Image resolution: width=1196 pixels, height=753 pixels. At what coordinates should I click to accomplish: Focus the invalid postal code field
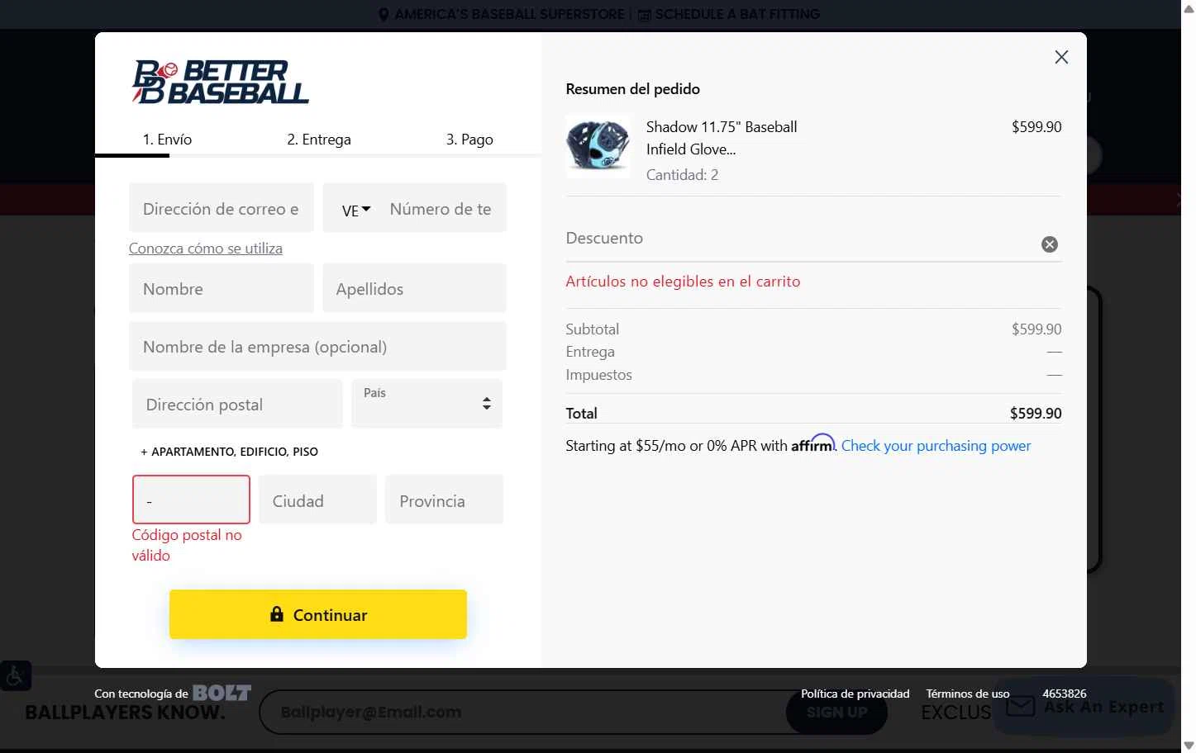tap(191, 500)
